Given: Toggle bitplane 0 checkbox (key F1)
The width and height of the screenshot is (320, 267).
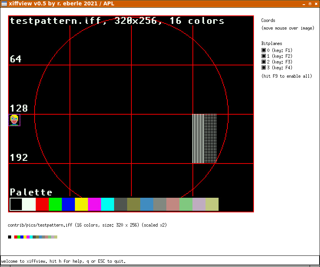Looking at the screenshot, I should [264, 50].
